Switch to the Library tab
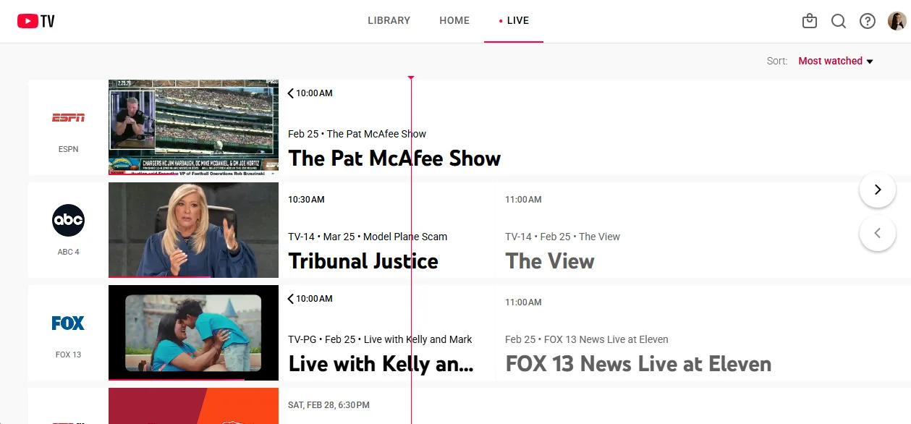 389,21
